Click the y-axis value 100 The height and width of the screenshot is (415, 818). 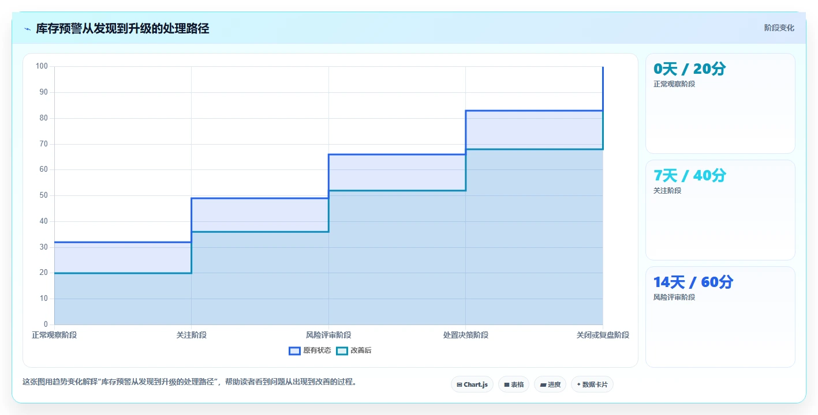point(42,66)
